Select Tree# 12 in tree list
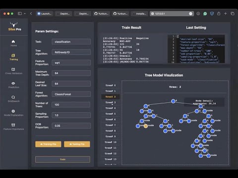This screenshot has width=238, height=178. 111,153
